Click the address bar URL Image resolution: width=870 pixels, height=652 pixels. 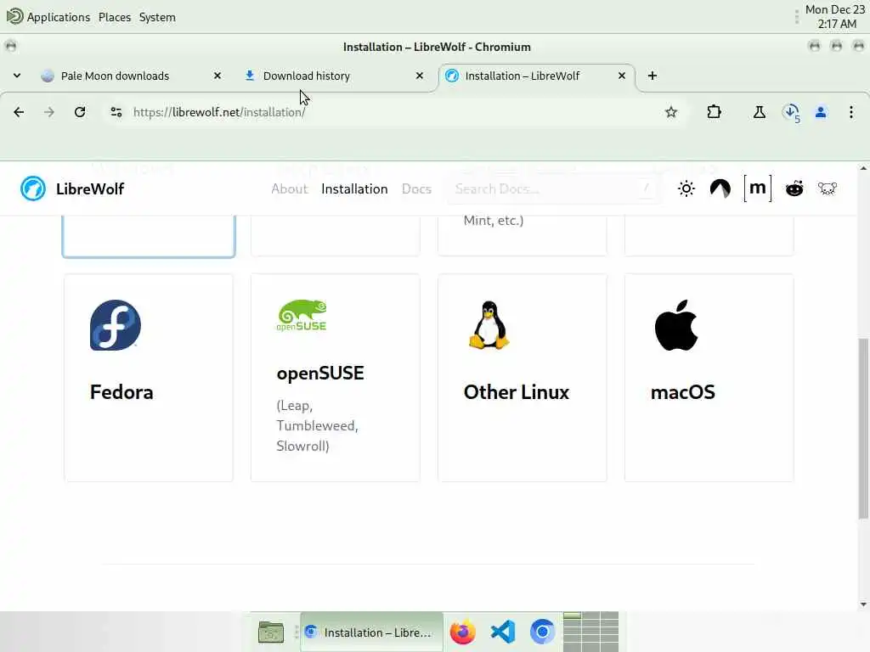[x=219, y=112]
